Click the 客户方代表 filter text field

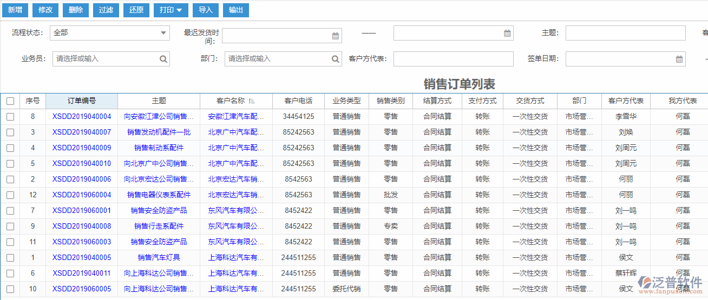tap(453, 59)
